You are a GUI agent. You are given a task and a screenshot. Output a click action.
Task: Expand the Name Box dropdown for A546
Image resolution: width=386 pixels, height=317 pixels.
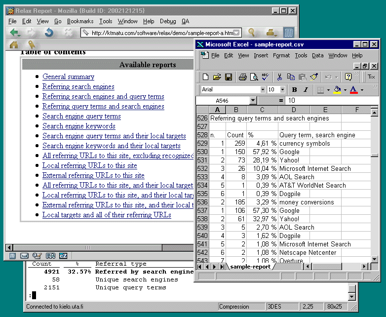tap(253, 101)
